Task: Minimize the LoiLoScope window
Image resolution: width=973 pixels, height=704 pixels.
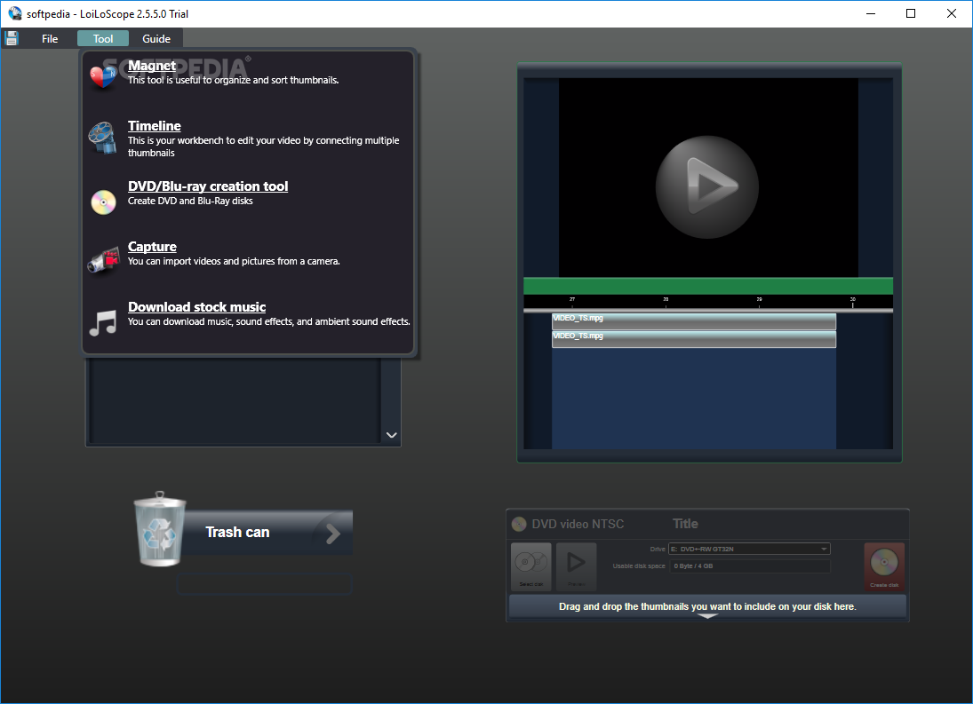Action: pyautogui.click(x=871, y=13)
